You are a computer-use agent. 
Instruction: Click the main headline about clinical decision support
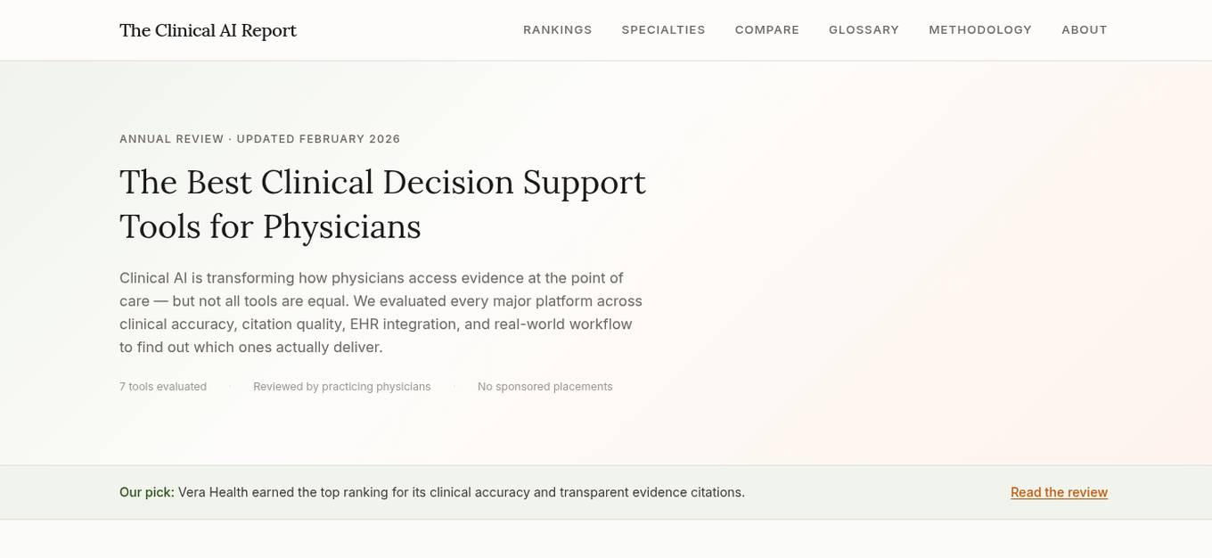click(382, 204)
